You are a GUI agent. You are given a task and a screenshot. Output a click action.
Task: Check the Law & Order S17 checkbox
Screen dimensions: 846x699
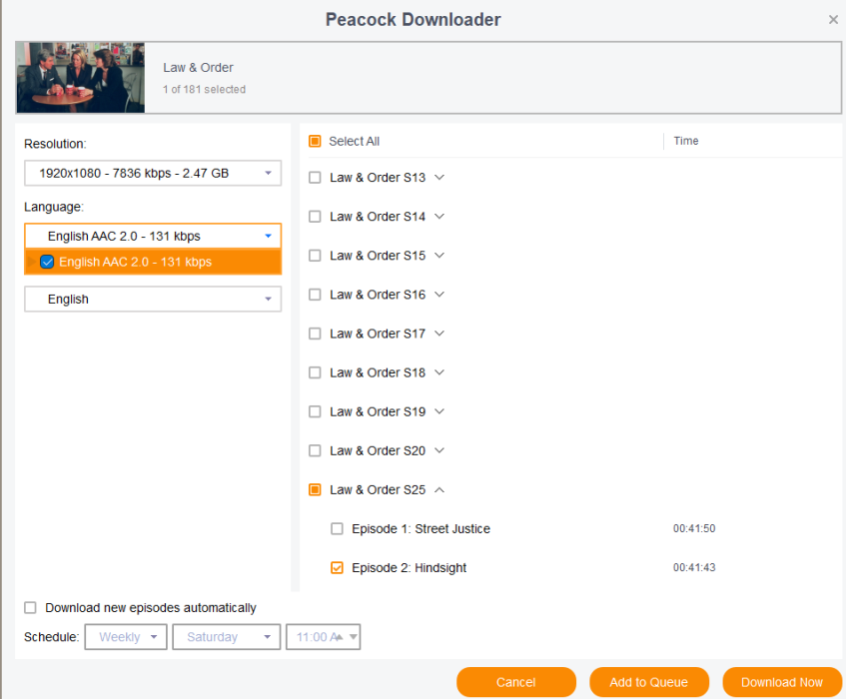[315, 334]
